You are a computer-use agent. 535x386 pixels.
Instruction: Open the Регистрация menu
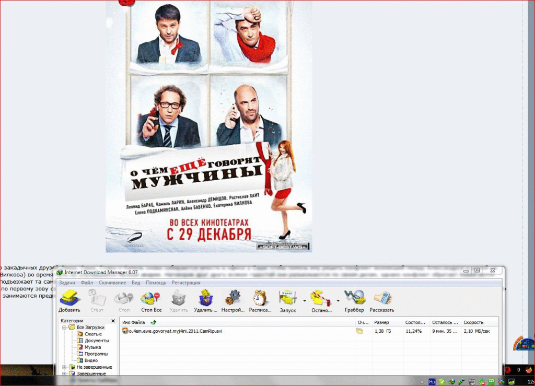(x=186, y=283)
